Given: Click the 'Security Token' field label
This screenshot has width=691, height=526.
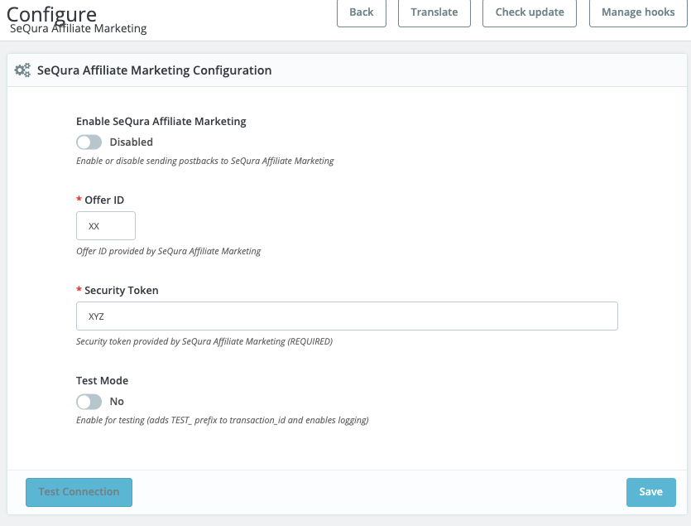Looking at the screenshot, I should coord(121,291).
